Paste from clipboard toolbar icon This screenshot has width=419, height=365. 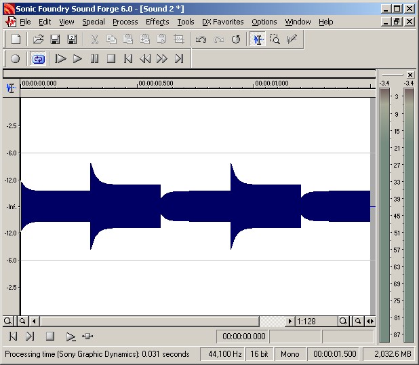point(128,39)
